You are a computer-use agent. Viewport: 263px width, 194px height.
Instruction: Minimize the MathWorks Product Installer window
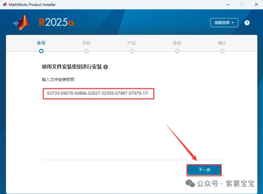click(227, 5)
